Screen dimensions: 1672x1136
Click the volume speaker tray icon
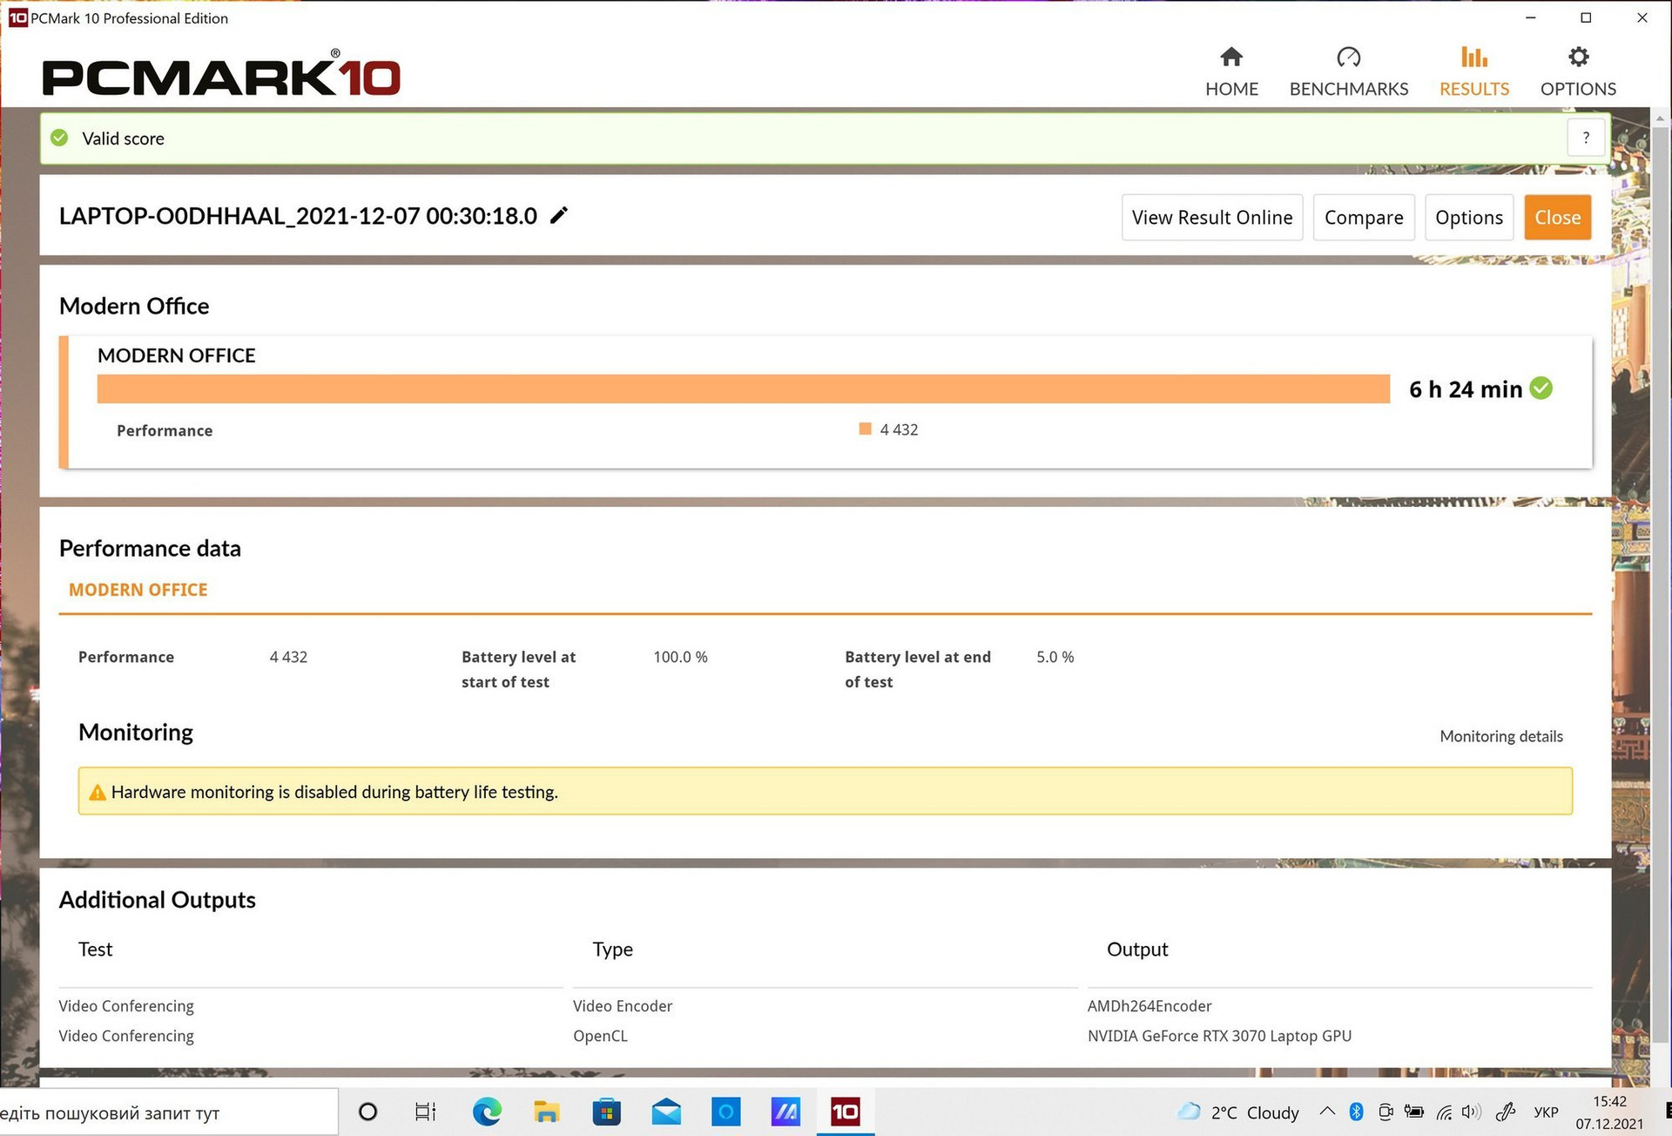coord(1471,1112)
